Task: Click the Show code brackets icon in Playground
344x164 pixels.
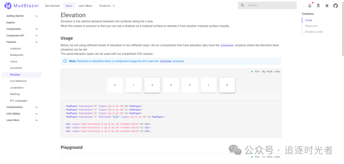Action: pos(264,157)
